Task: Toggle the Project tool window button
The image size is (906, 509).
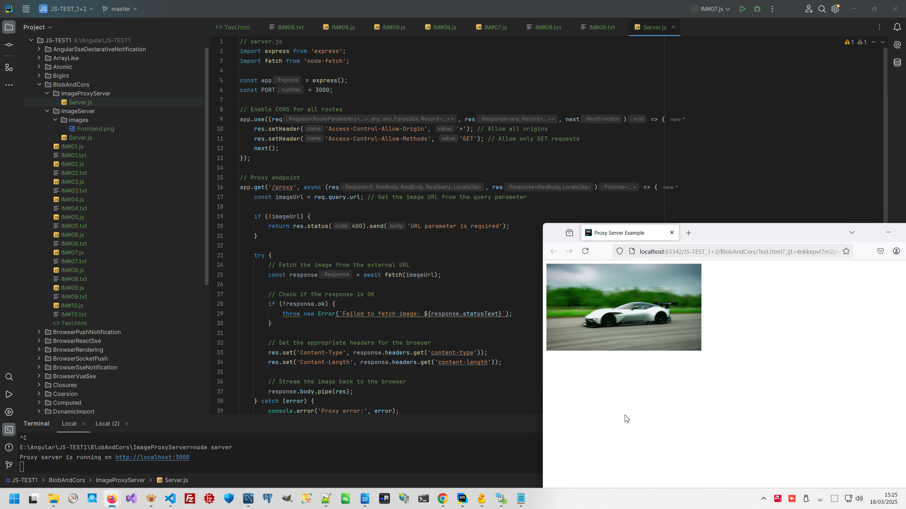Action: (x=9, y=27)
